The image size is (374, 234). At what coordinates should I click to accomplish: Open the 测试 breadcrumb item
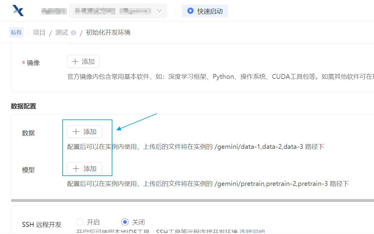(61, 32)
